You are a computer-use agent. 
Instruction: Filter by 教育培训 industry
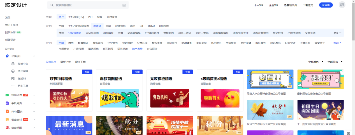point(83,43)
